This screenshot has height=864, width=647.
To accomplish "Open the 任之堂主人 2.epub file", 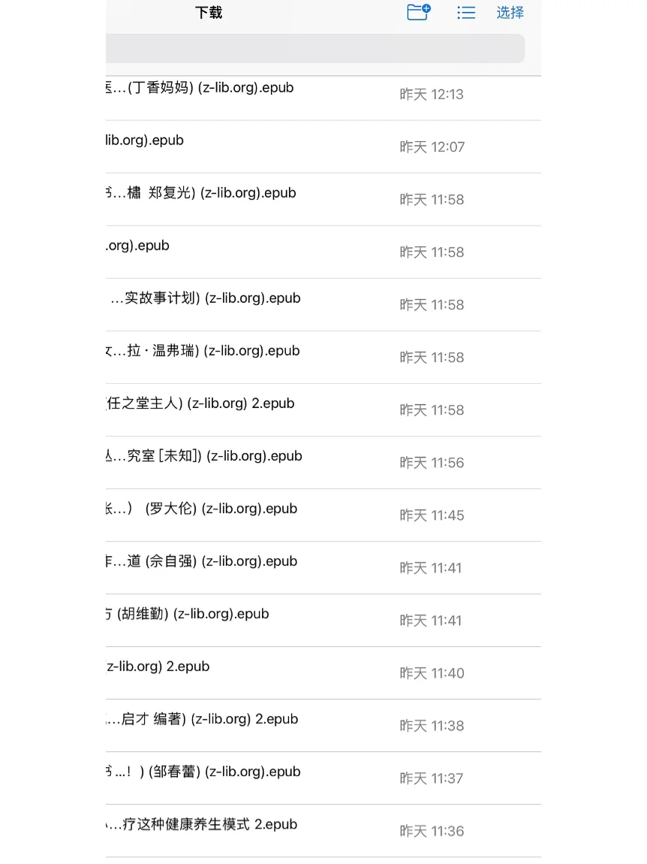I will [323, 410].
